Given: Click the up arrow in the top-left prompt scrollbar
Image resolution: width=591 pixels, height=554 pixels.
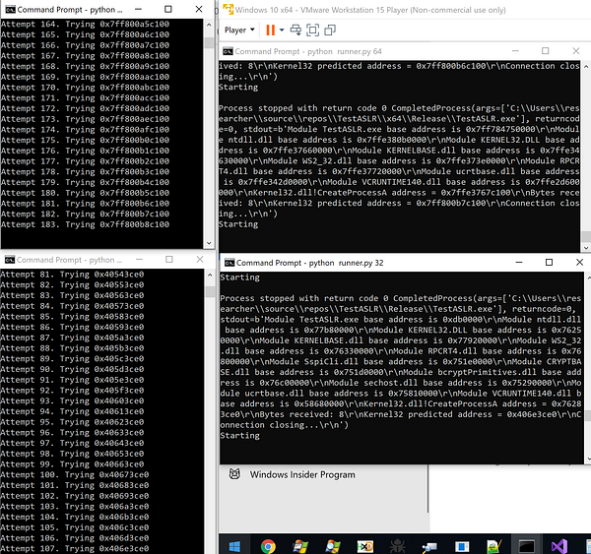Looking at the screenshot, I should coord(209,25).
